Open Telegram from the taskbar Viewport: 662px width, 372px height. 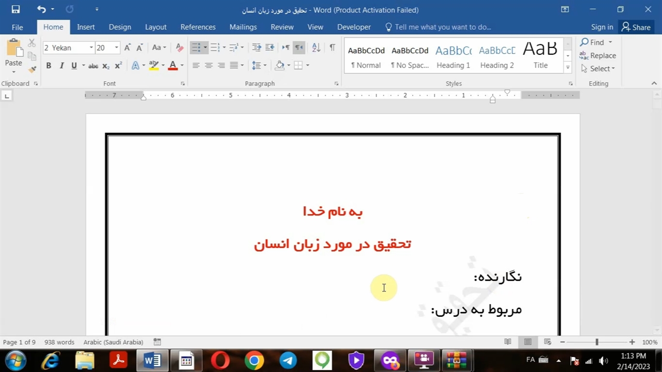pos(288,360)
